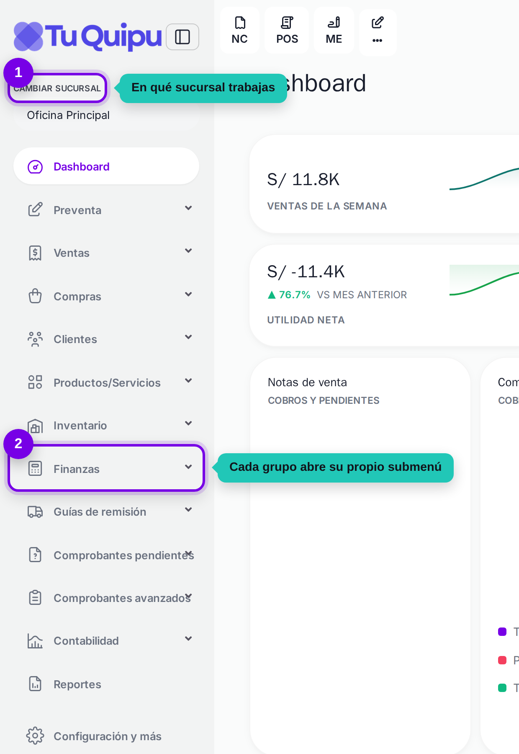The width and height of the screenshot is (519, 754).
Task: Open the POS quick action
Action: [287, 30]
